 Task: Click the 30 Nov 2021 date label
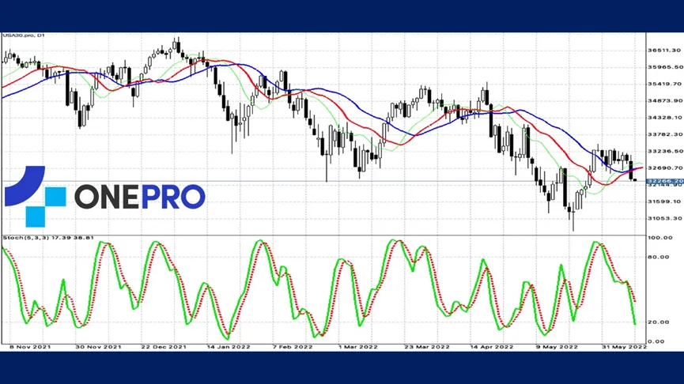click(x=98, y=347)
